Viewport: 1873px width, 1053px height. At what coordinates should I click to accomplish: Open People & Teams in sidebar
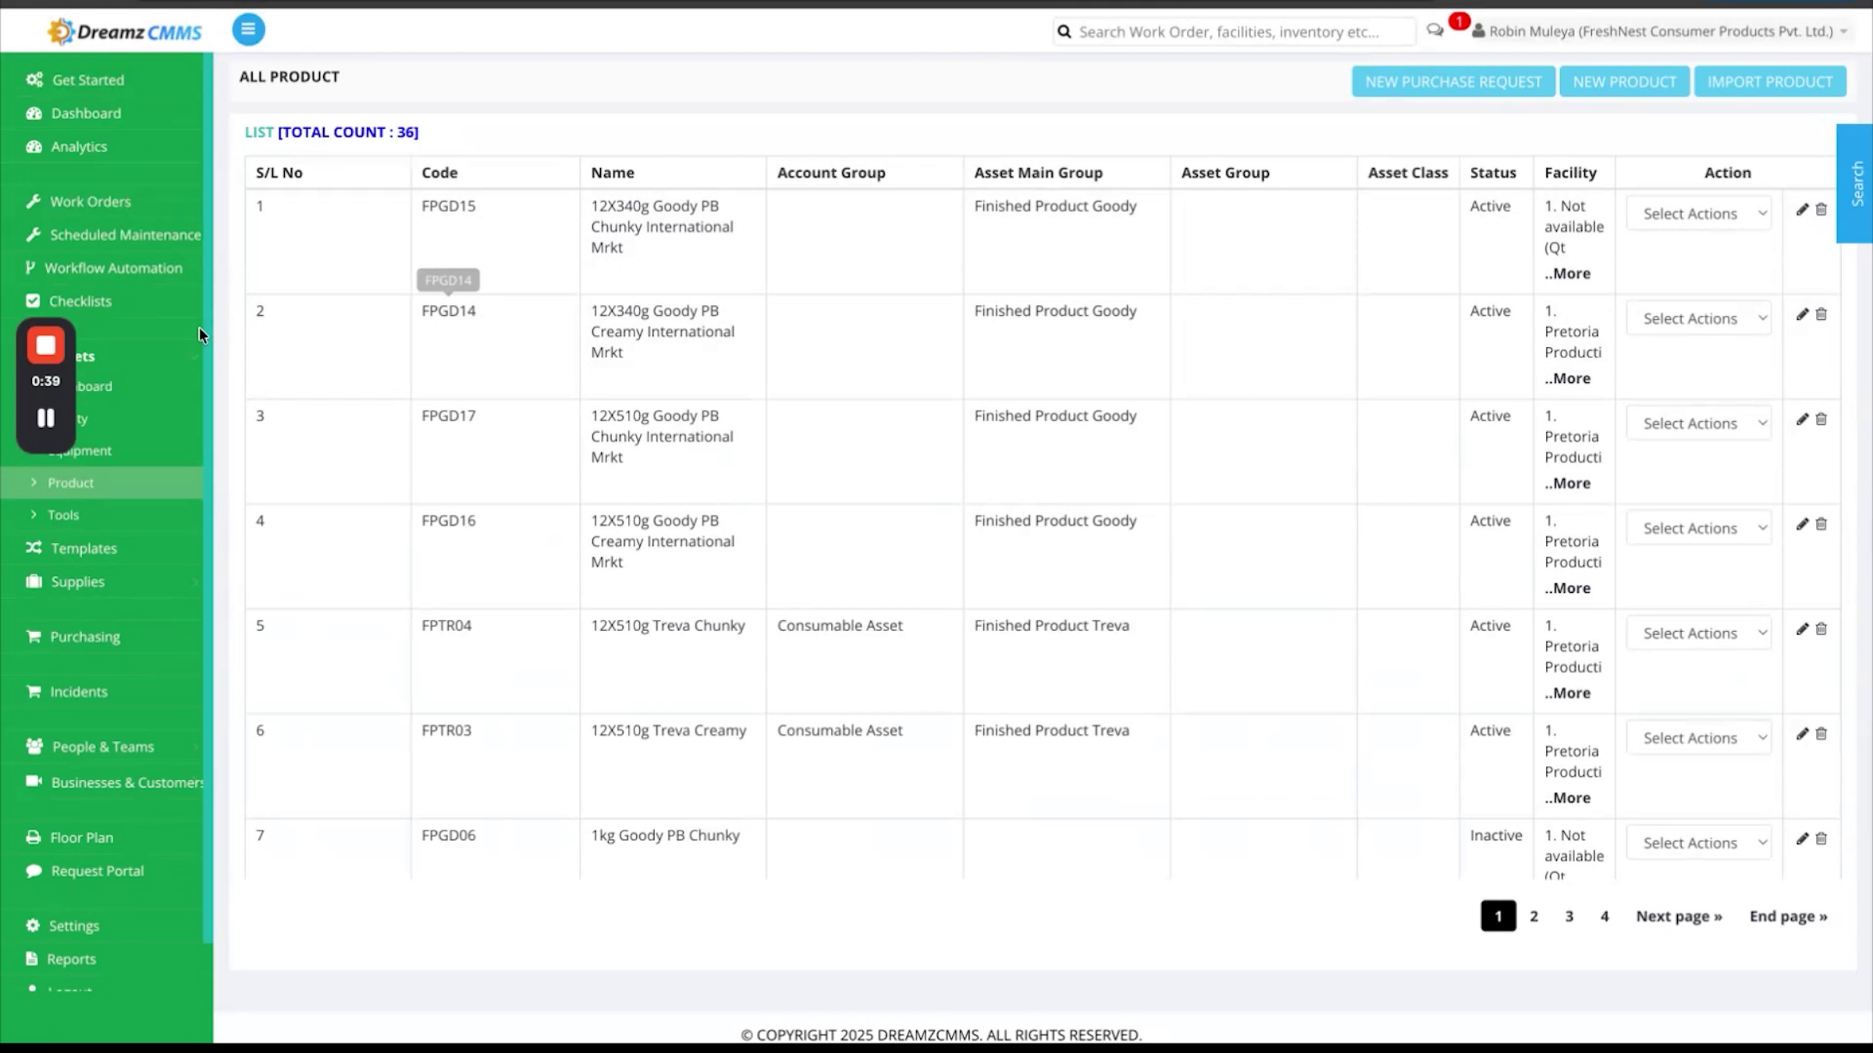[103, 746]
